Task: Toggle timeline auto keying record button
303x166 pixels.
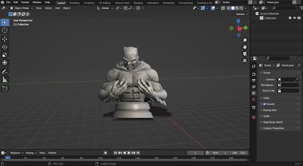Action: [x=105, y=153]
